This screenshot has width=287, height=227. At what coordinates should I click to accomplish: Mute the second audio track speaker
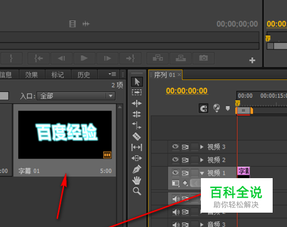(176, 212)
